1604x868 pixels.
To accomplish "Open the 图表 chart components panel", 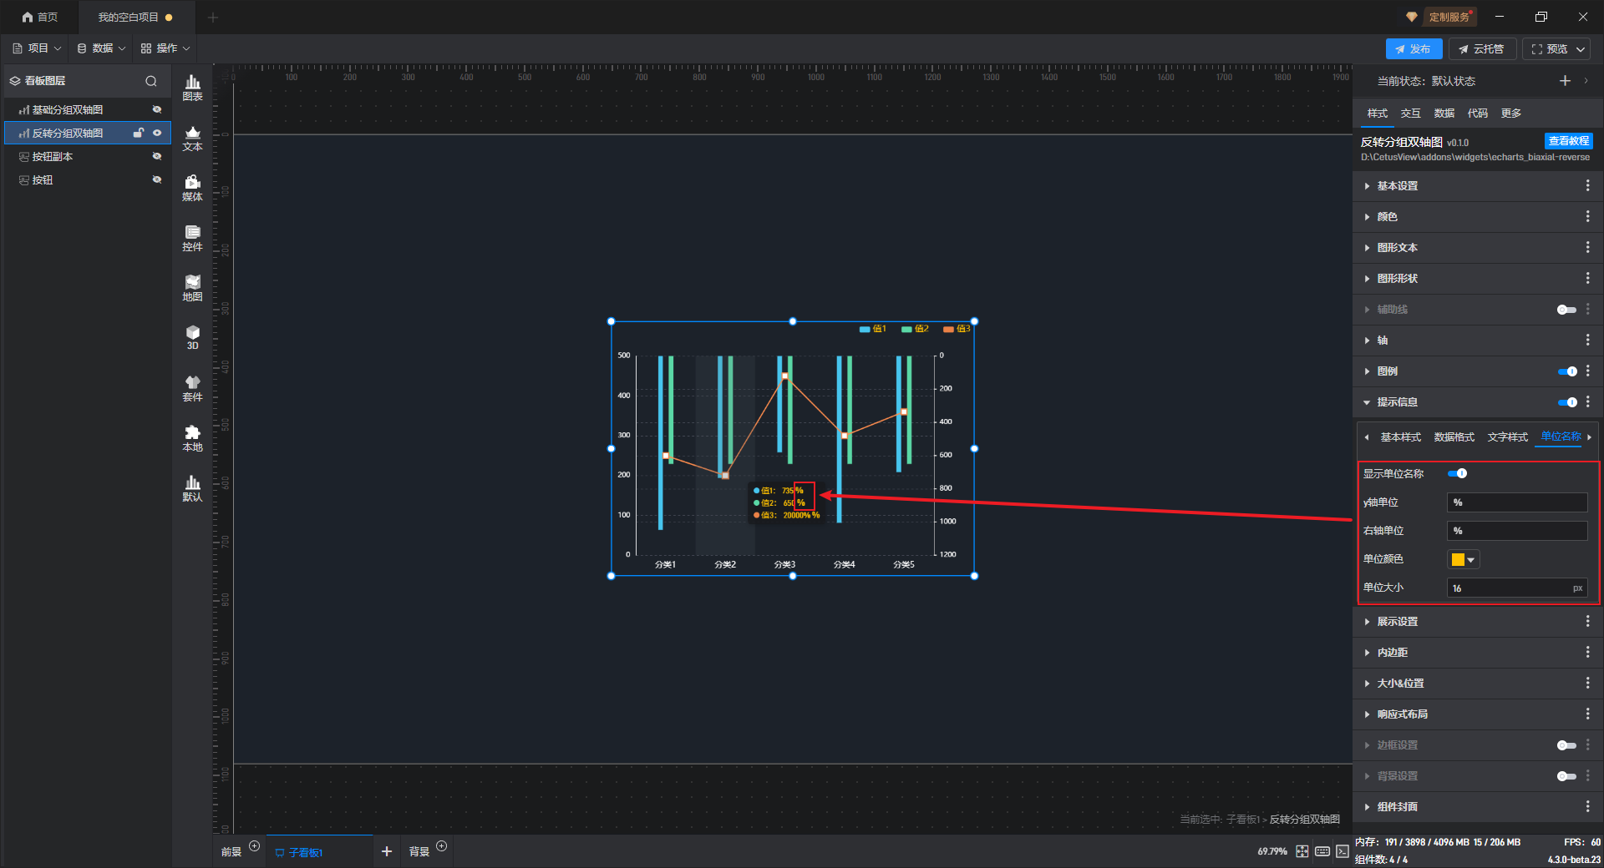I will (x=192, y=87).
